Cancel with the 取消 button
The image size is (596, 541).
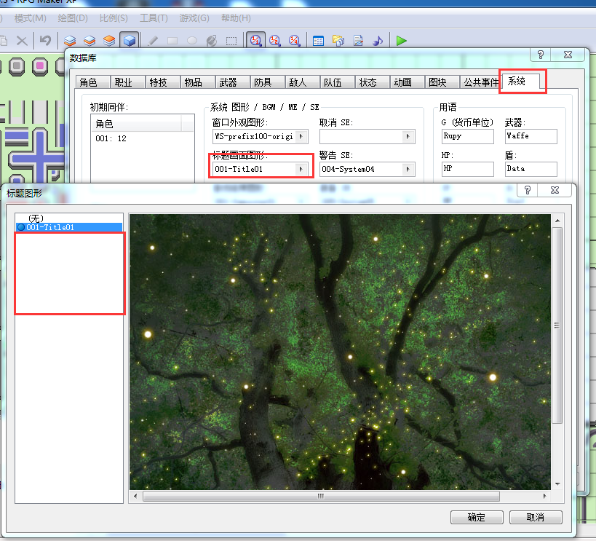pyautogui.click(x=535, y=517)
